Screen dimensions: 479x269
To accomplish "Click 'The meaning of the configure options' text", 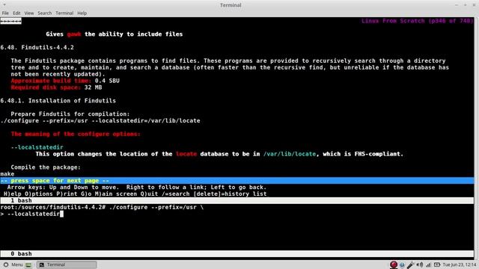I will (x=76, y=134).
